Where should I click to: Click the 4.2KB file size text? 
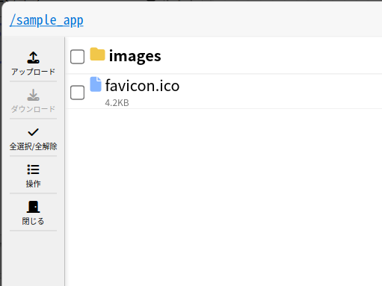[117, 103]
